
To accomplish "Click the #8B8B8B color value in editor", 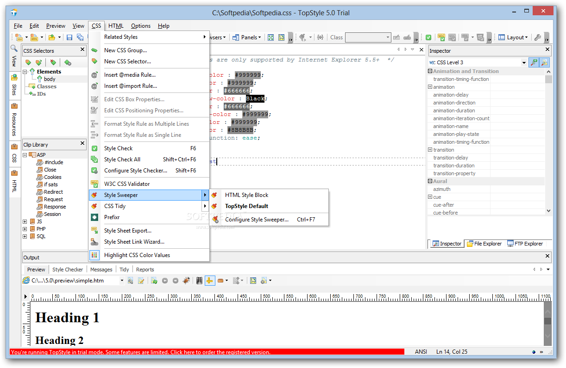I will tap(240, 130).
